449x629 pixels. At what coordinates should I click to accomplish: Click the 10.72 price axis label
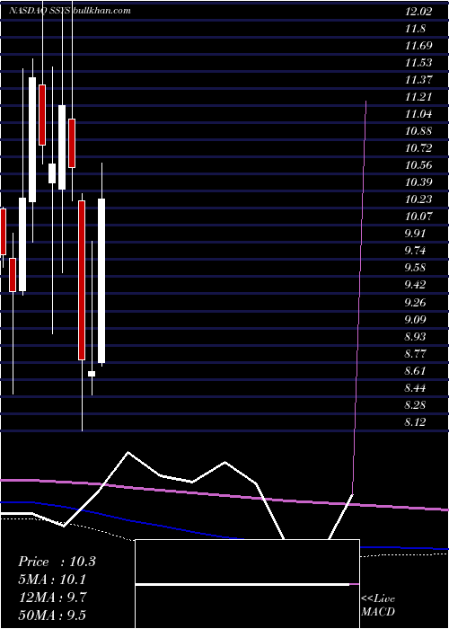[x=418, y=148]
